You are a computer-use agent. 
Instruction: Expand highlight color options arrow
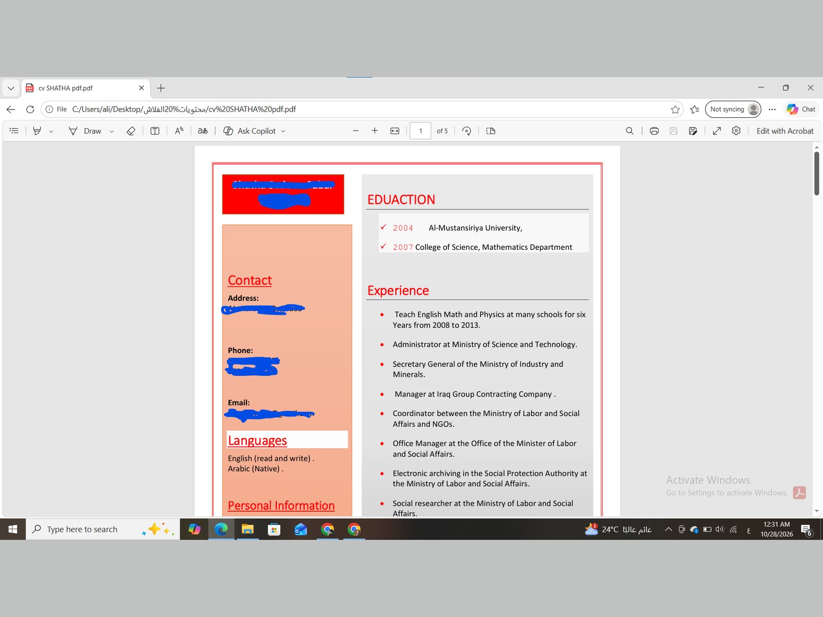[51, 132]
